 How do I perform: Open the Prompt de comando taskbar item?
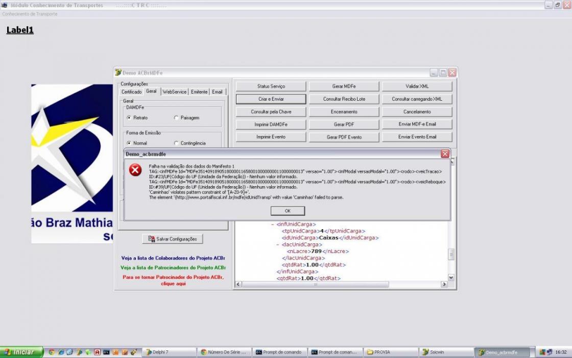pos(280,352)
